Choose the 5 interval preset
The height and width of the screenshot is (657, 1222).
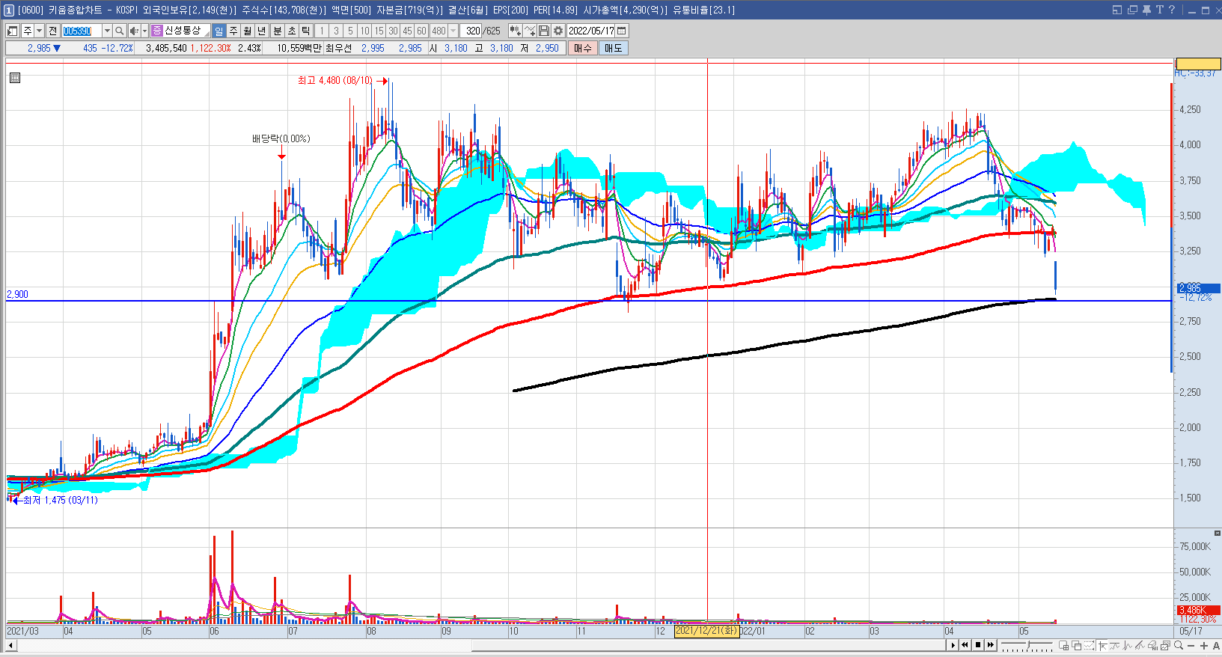click(x=350, y=31)
